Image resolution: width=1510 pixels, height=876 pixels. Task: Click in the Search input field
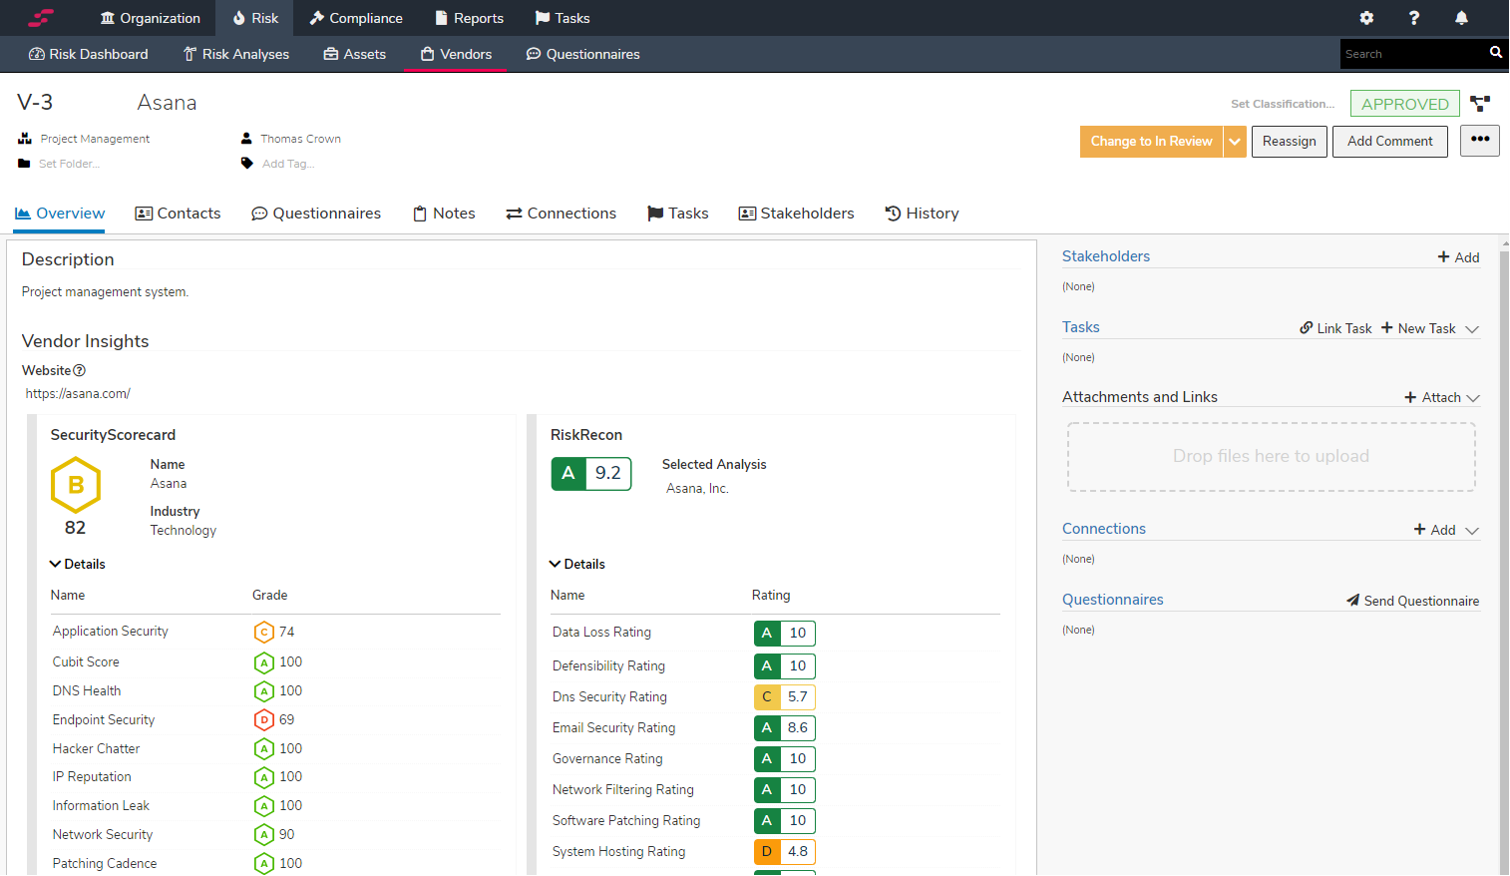pos(1411,54)
